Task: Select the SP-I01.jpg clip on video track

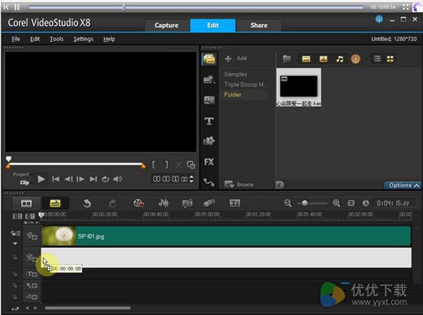Action: point(226,236)
